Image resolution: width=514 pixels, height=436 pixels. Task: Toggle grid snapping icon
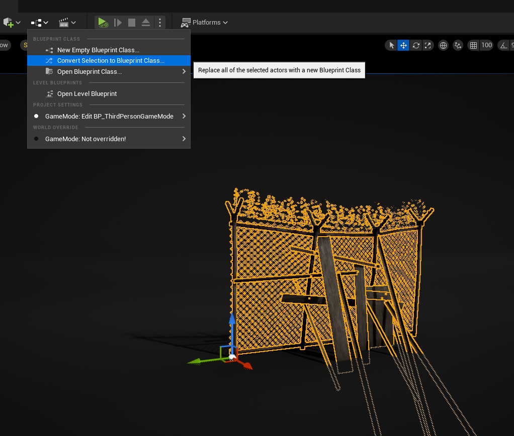click(473, 45)
